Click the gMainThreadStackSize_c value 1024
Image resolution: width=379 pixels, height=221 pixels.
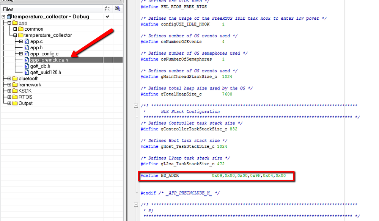coord(227,77)
